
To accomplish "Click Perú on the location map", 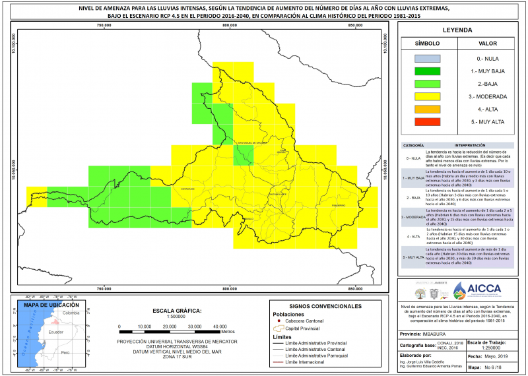I will (65, 353).
